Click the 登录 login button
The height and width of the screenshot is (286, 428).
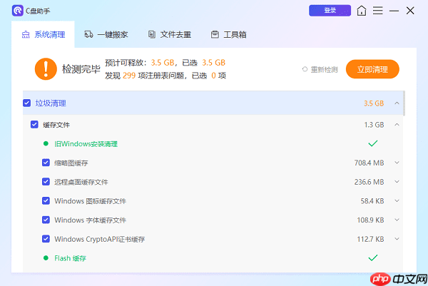coord(330,11)
